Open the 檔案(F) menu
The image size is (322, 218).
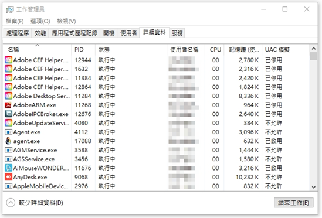click(x=15, y=21)
